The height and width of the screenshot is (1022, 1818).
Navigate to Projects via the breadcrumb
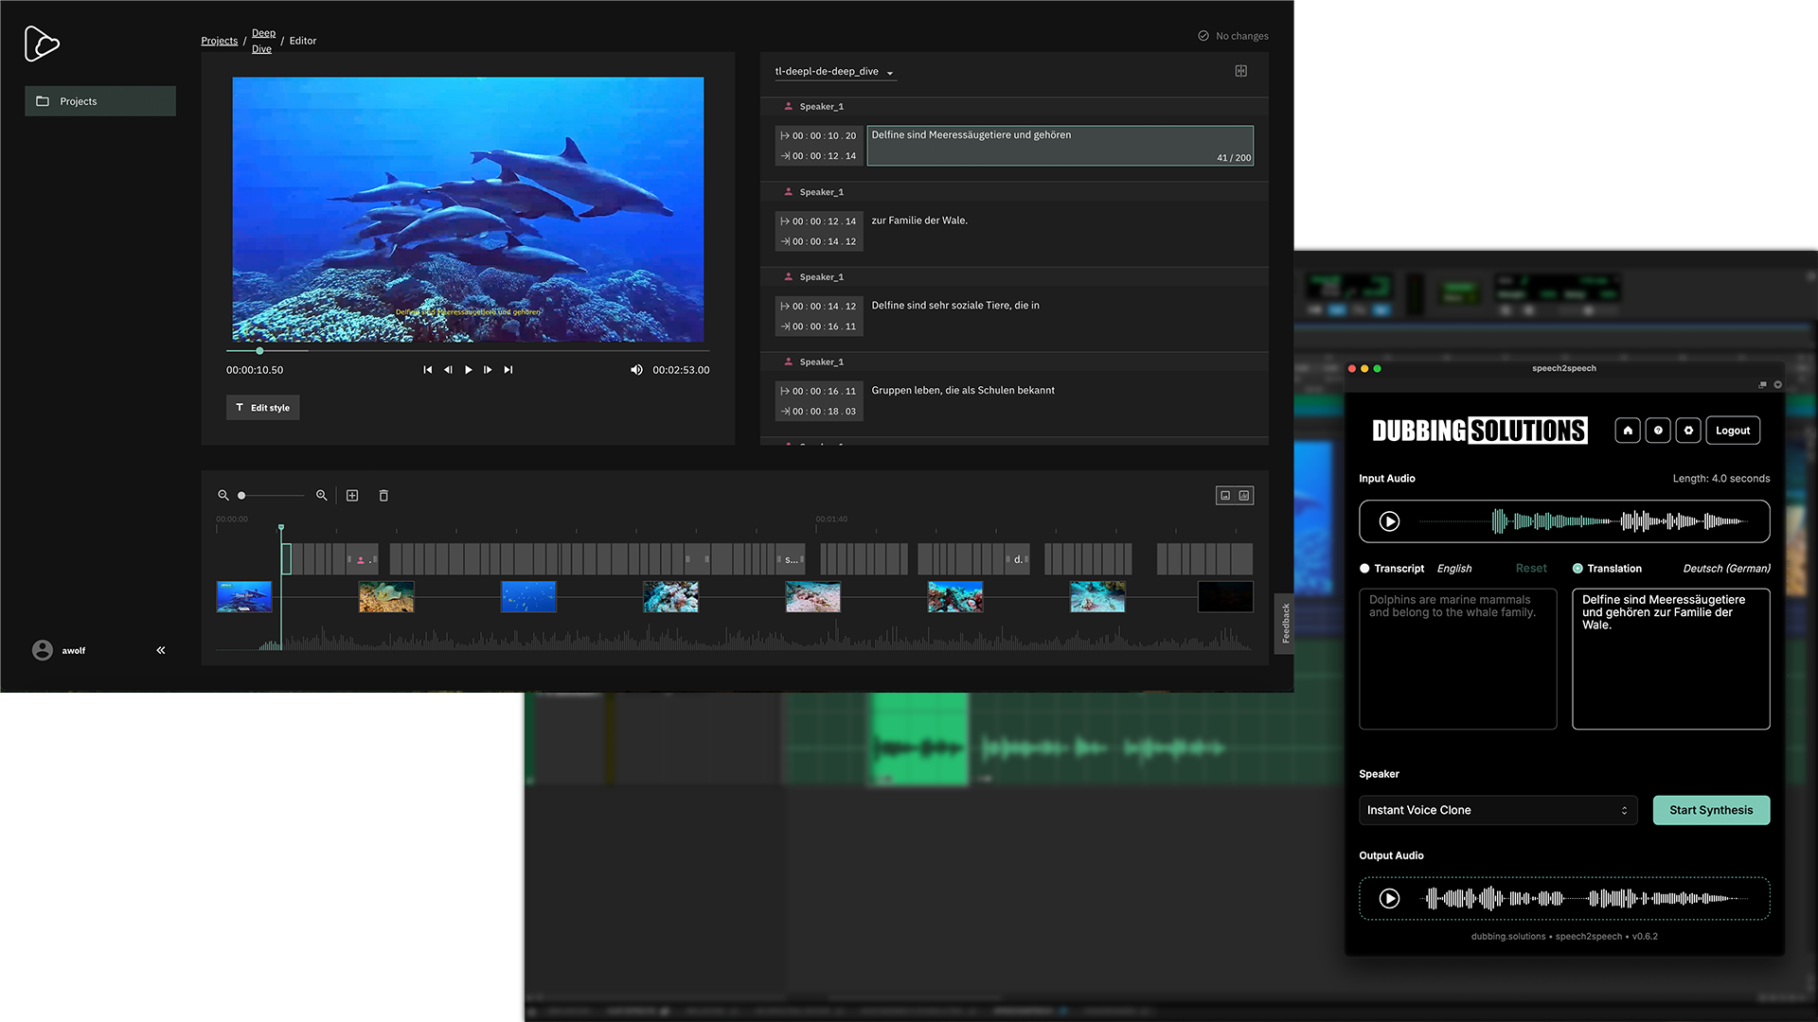pos(219,40)
